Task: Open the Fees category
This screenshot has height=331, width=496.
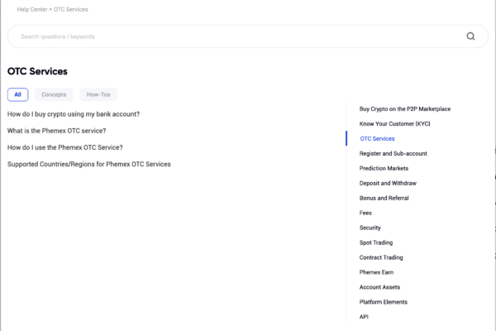Action: click(365, 213)
